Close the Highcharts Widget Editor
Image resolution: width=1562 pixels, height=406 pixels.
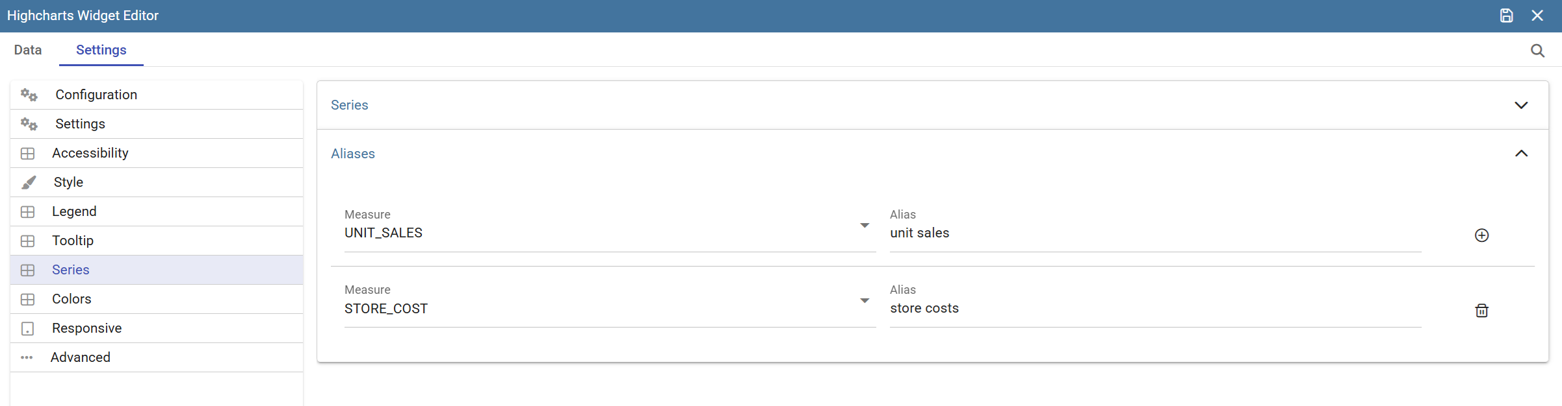[x=1537, y=16]
